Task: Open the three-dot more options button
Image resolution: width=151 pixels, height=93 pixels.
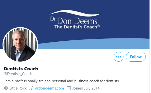Action: pos(118,57)
